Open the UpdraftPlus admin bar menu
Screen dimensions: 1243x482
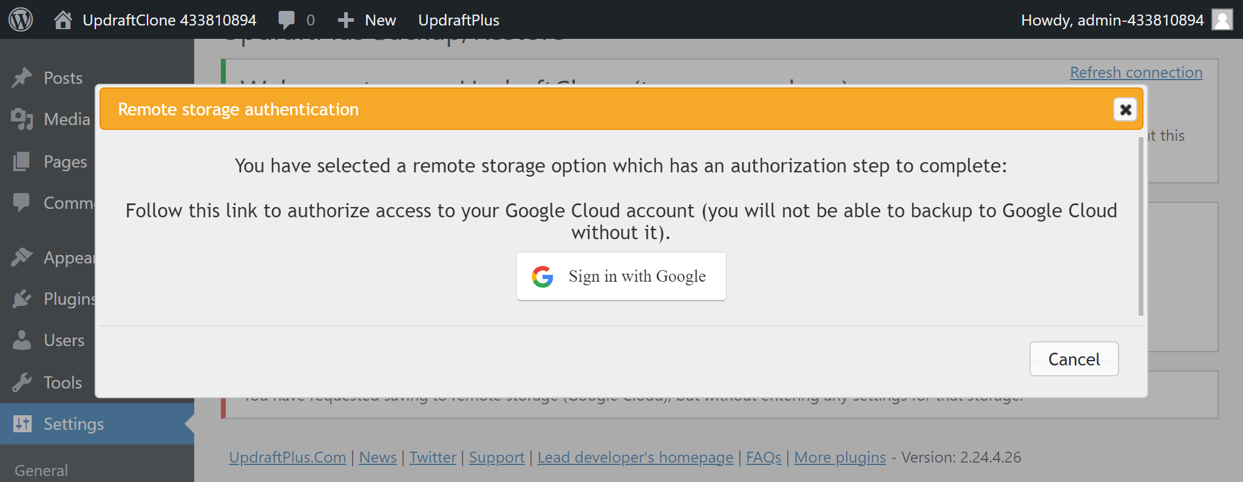click(458, 20)
